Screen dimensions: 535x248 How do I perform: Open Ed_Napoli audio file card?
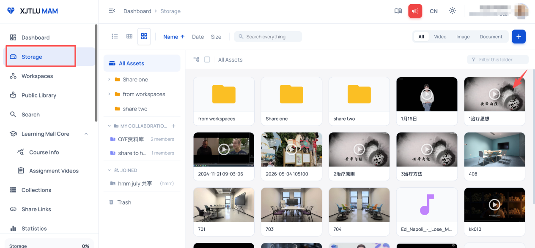pos(427,212)
